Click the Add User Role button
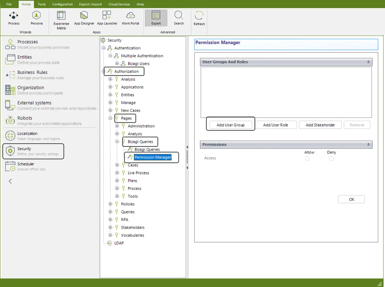The width and height of the screenshot is (385, 287). (276, 125)
